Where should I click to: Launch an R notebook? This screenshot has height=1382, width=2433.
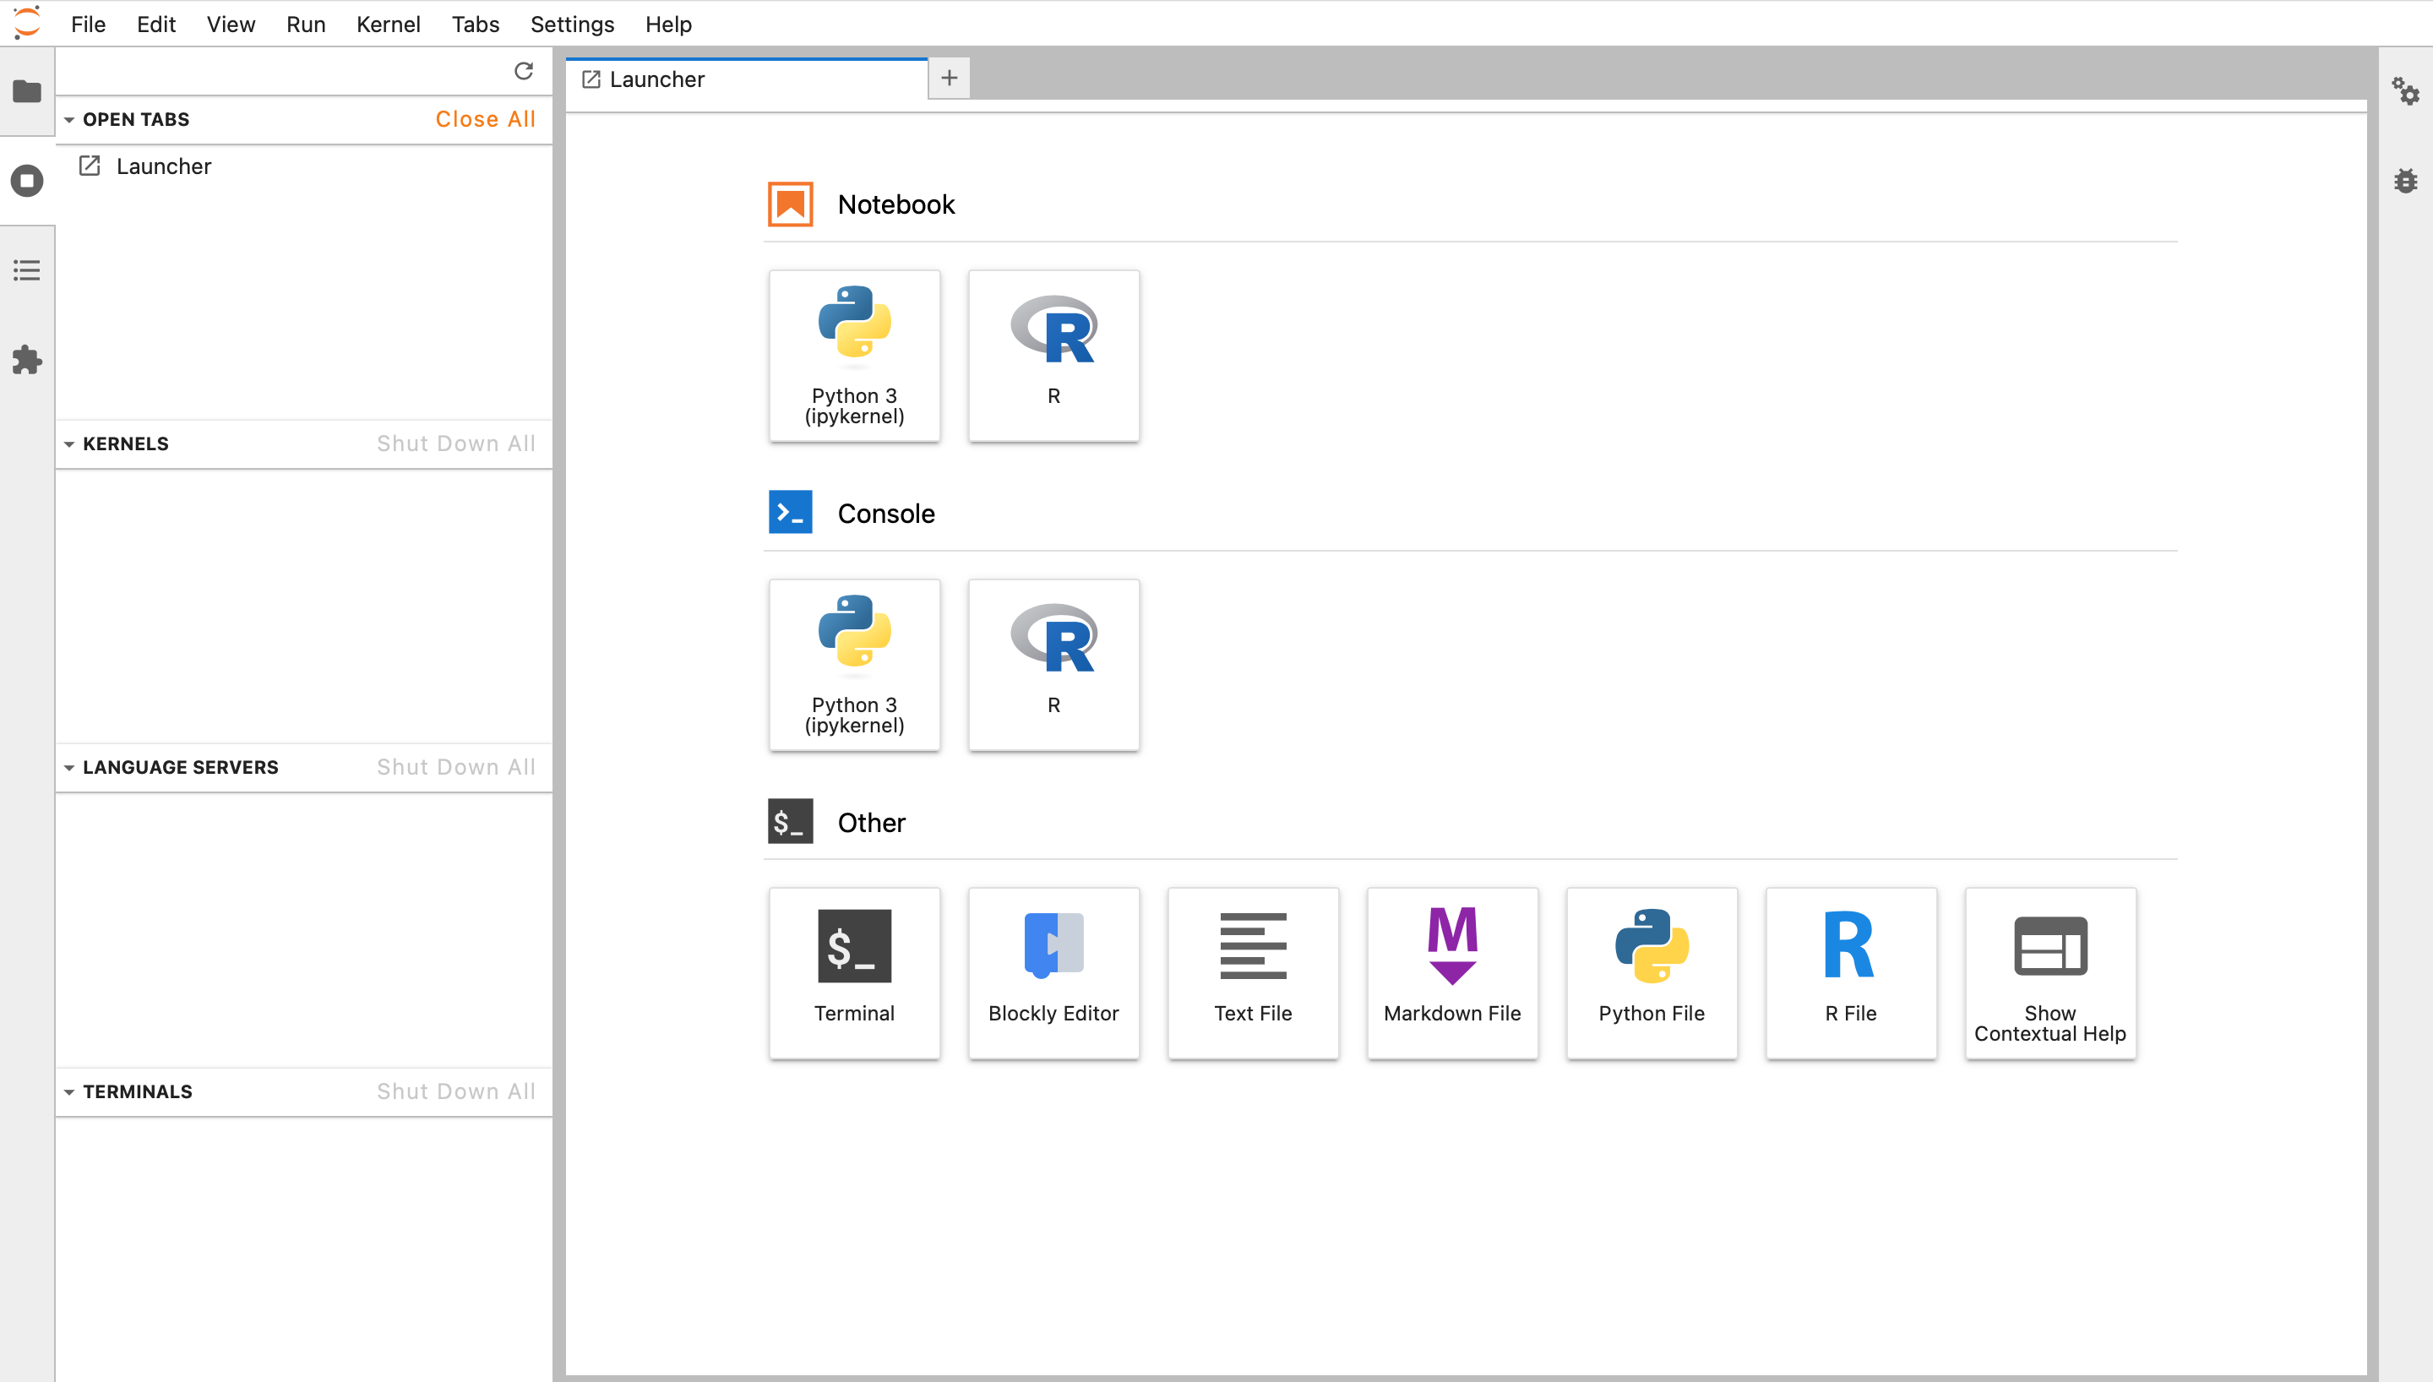(1053, 356)
